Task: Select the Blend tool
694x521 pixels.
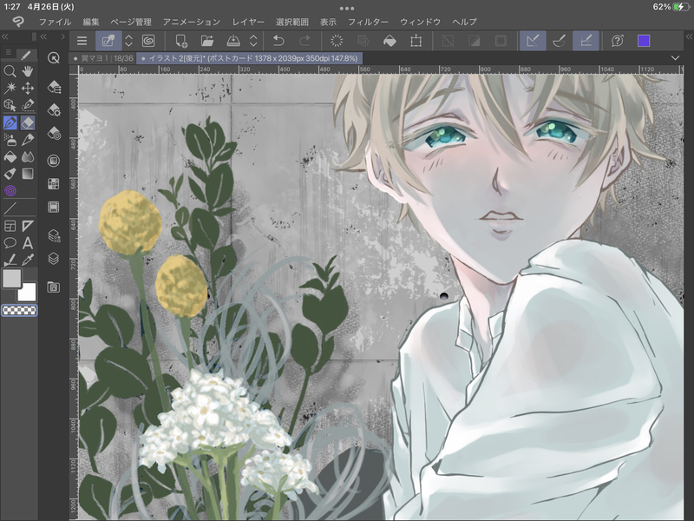Action: click(x=28, y=157)
